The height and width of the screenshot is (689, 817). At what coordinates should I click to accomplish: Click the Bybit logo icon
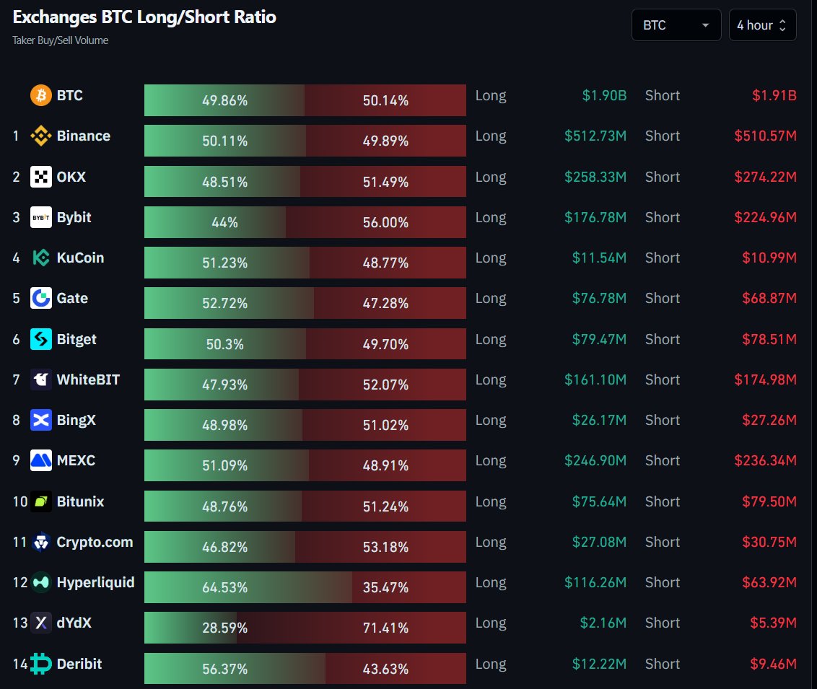tap(40, 217)
